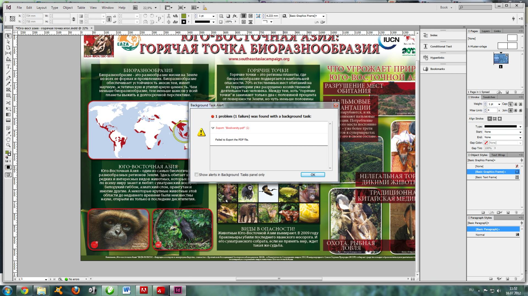Click the fill and stroke swatch in toolbox
This screenshot has width=528, height=296.
[8, 153]
